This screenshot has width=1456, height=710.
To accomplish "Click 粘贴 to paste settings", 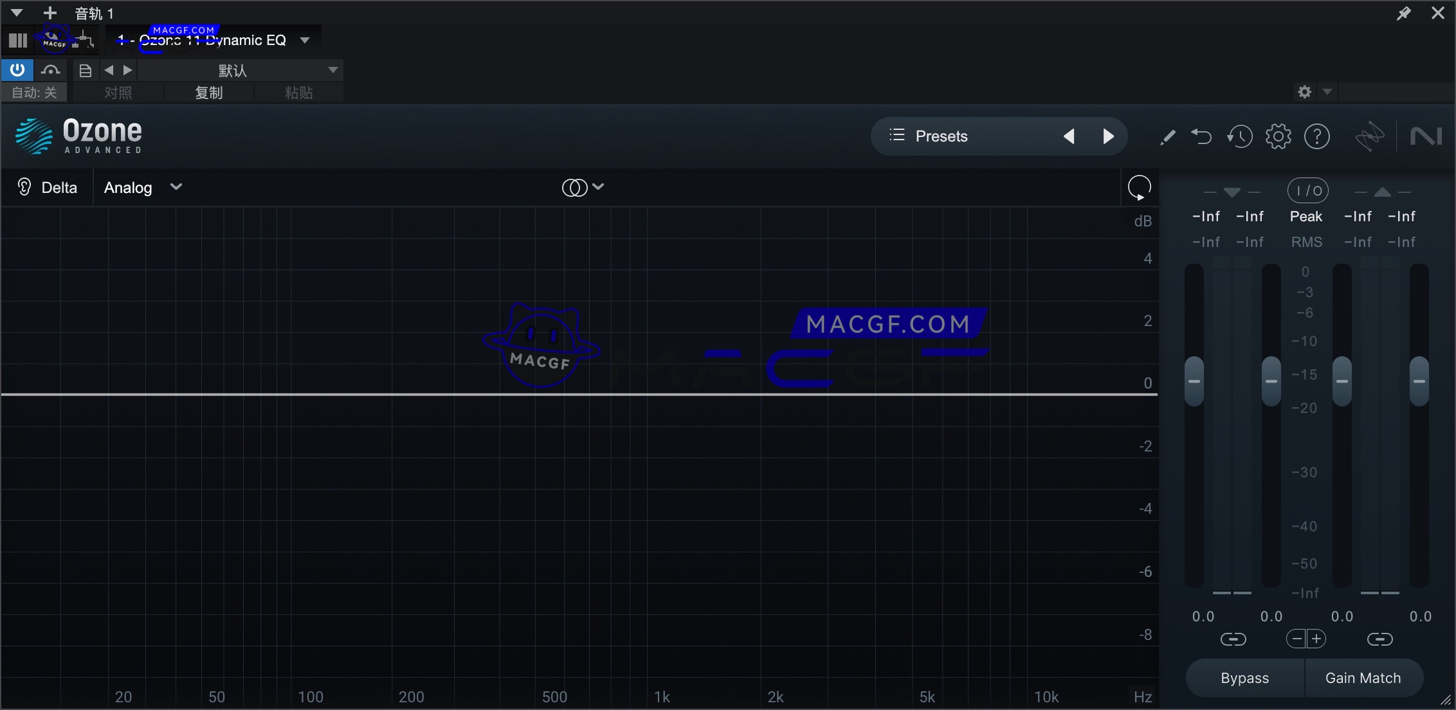I will 298,92.
